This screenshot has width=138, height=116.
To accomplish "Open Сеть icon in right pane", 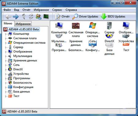I will click(x=93, y=41).
